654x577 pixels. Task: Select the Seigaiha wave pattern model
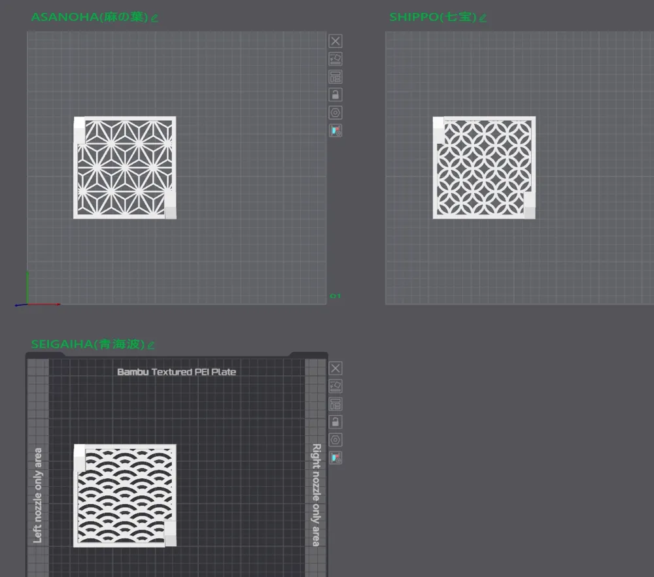click(125, 495)
